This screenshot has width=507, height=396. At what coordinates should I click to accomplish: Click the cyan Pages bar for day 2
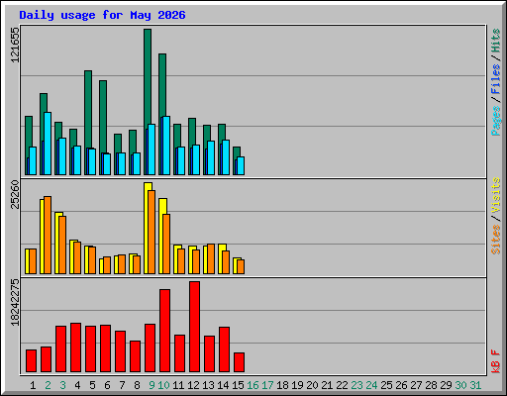pyautogui.click(x=48, y=144)
